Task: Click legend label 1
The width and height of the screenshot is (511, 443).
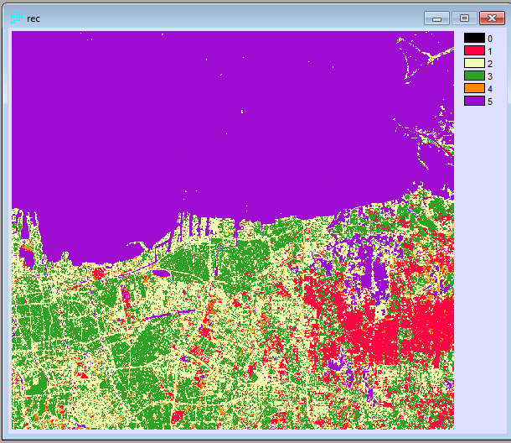Action: click(x=490, y=51)
